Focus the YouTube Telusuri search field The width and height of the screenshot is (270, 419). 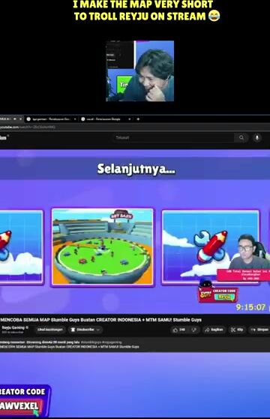point(173,137)
